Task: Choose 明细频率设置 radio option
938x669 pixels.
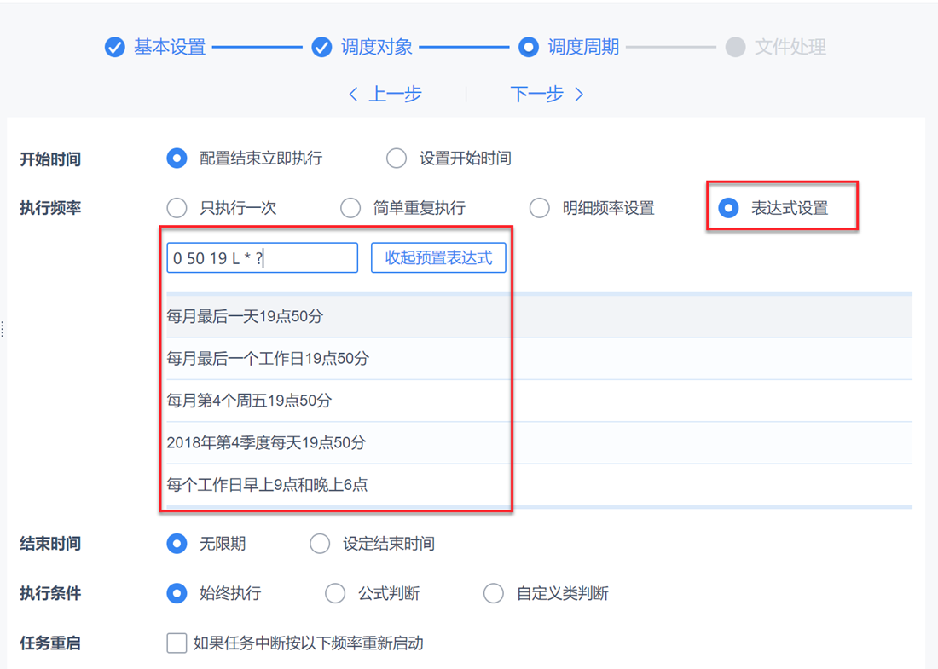Action: [540, 208]
